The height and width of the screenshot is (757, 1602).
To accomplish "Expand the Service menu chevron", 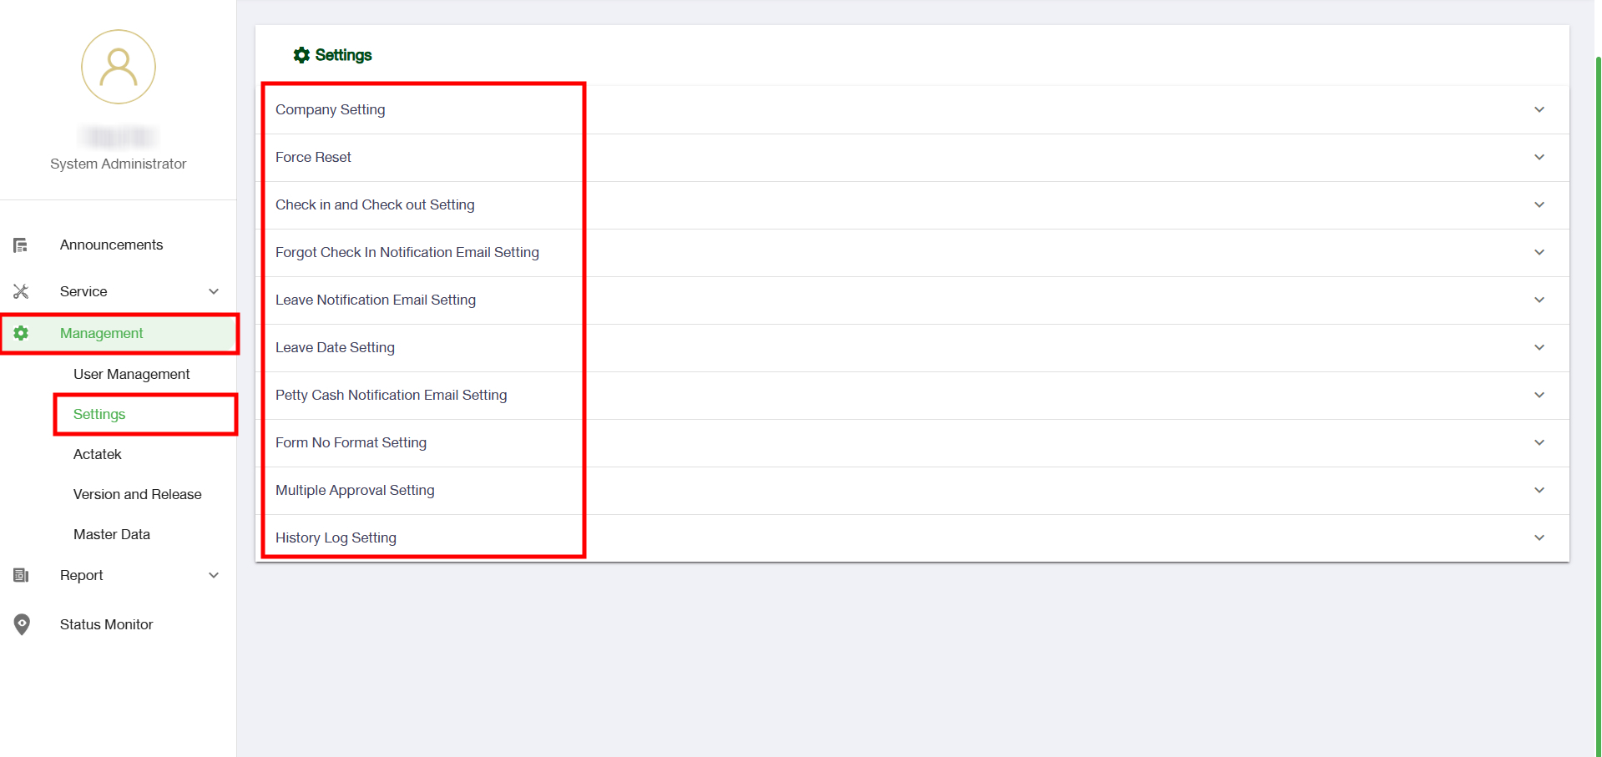I will (x=214, y=291).
